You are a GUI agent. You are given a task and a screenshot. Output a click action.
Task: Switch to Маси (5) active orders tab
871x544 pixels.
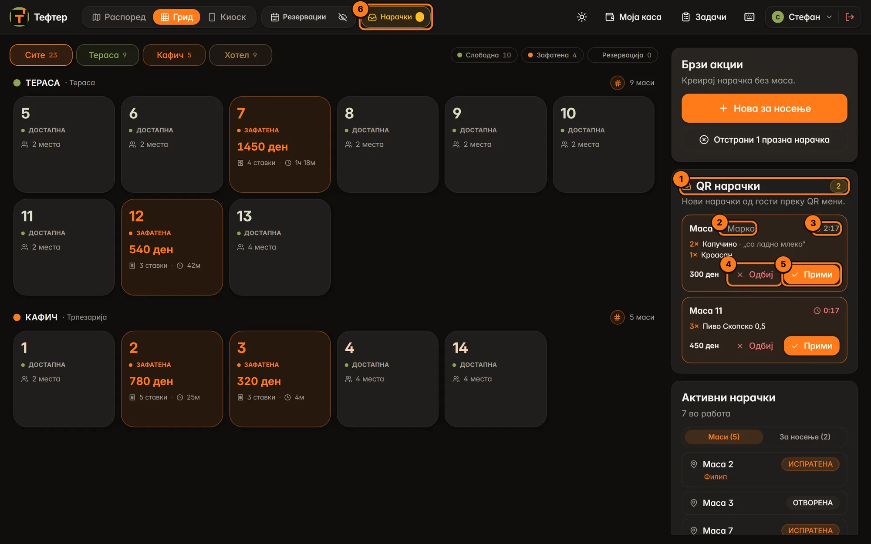coord(724,437)
